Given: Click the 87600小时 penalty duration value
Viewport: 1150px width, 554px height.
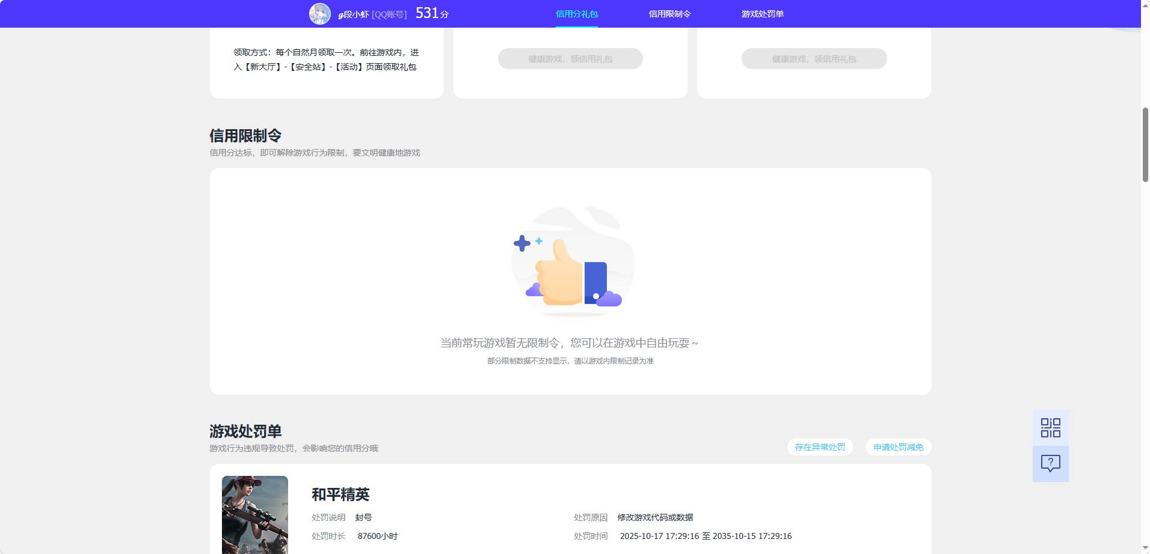Looking at the screenshot, I should coord(378,536).
